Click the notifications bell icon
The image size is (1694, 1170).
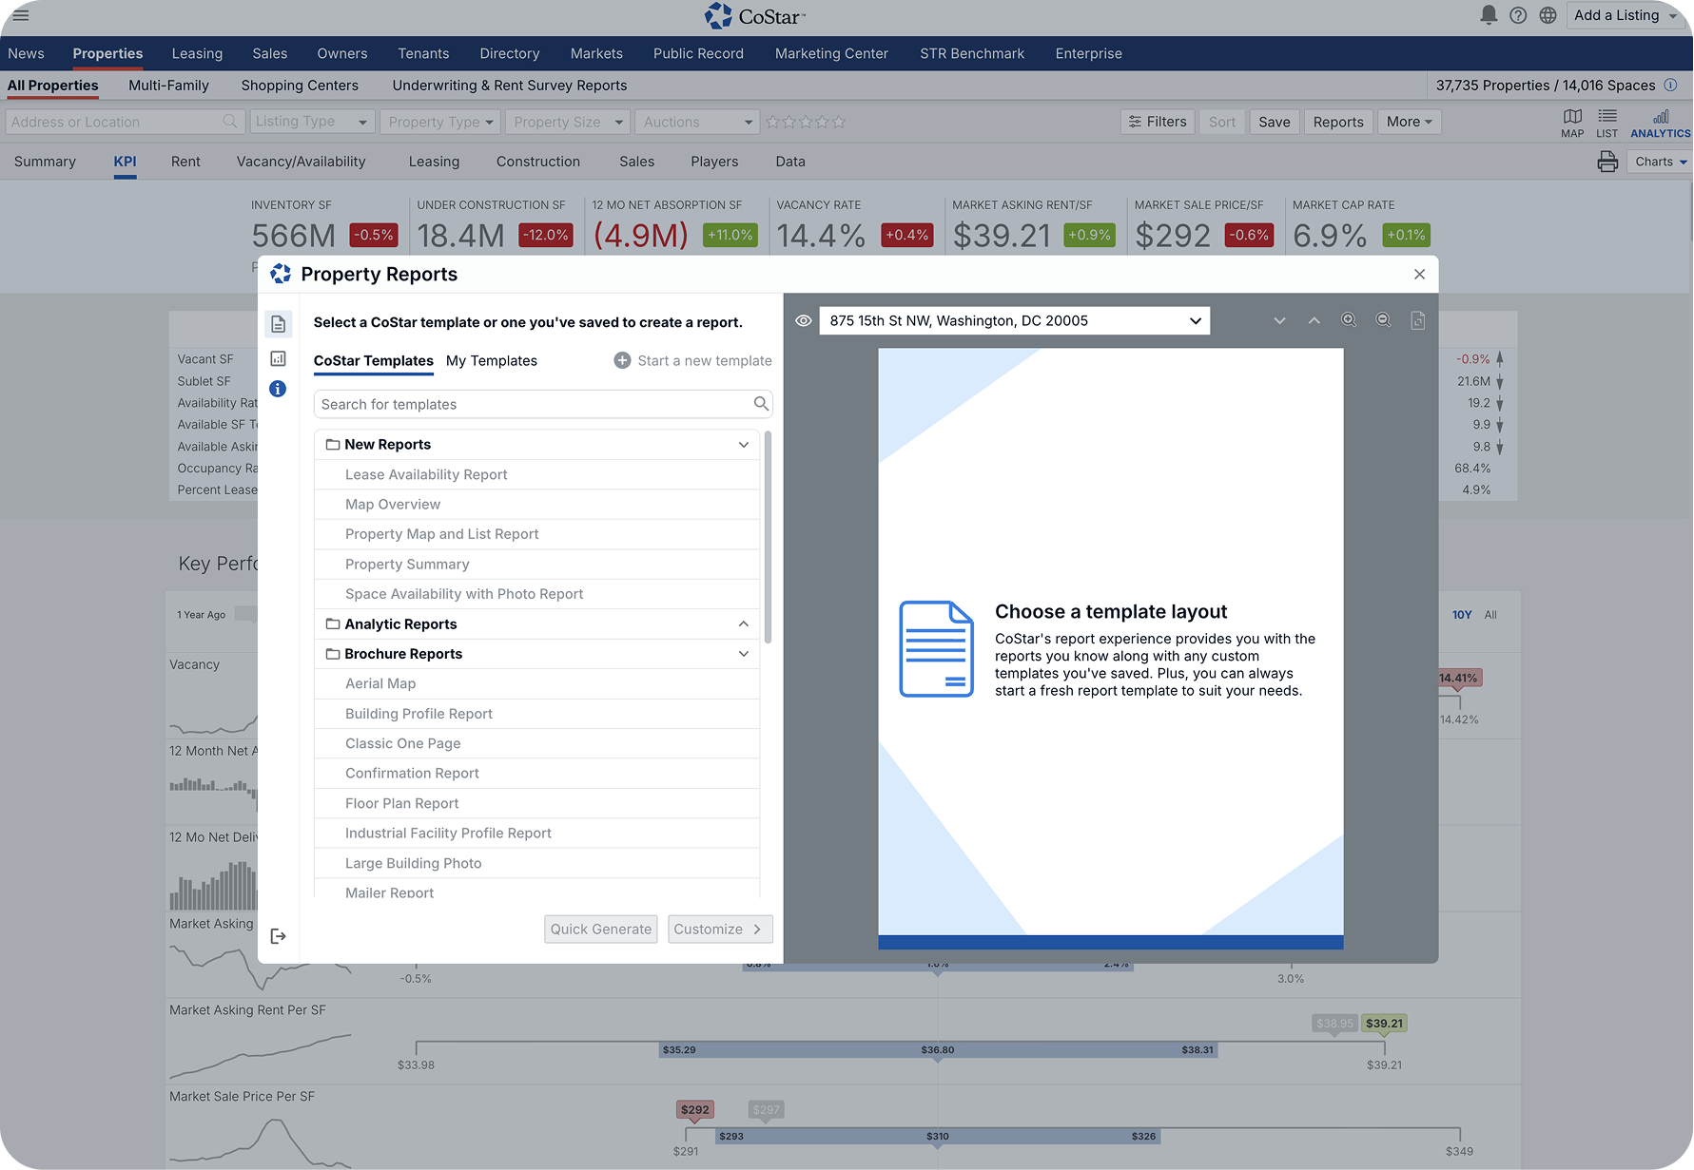(1489, 15)
